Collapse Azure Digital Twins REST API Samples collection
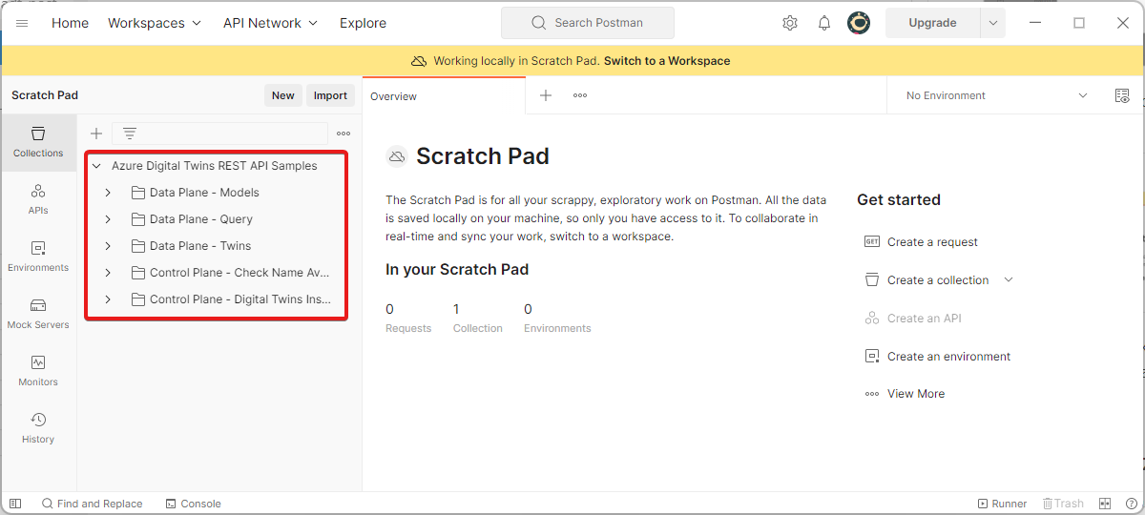 96,166
